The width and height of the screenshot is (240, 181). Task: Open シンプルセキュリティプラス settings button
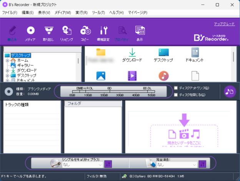(x=108, y=164)
